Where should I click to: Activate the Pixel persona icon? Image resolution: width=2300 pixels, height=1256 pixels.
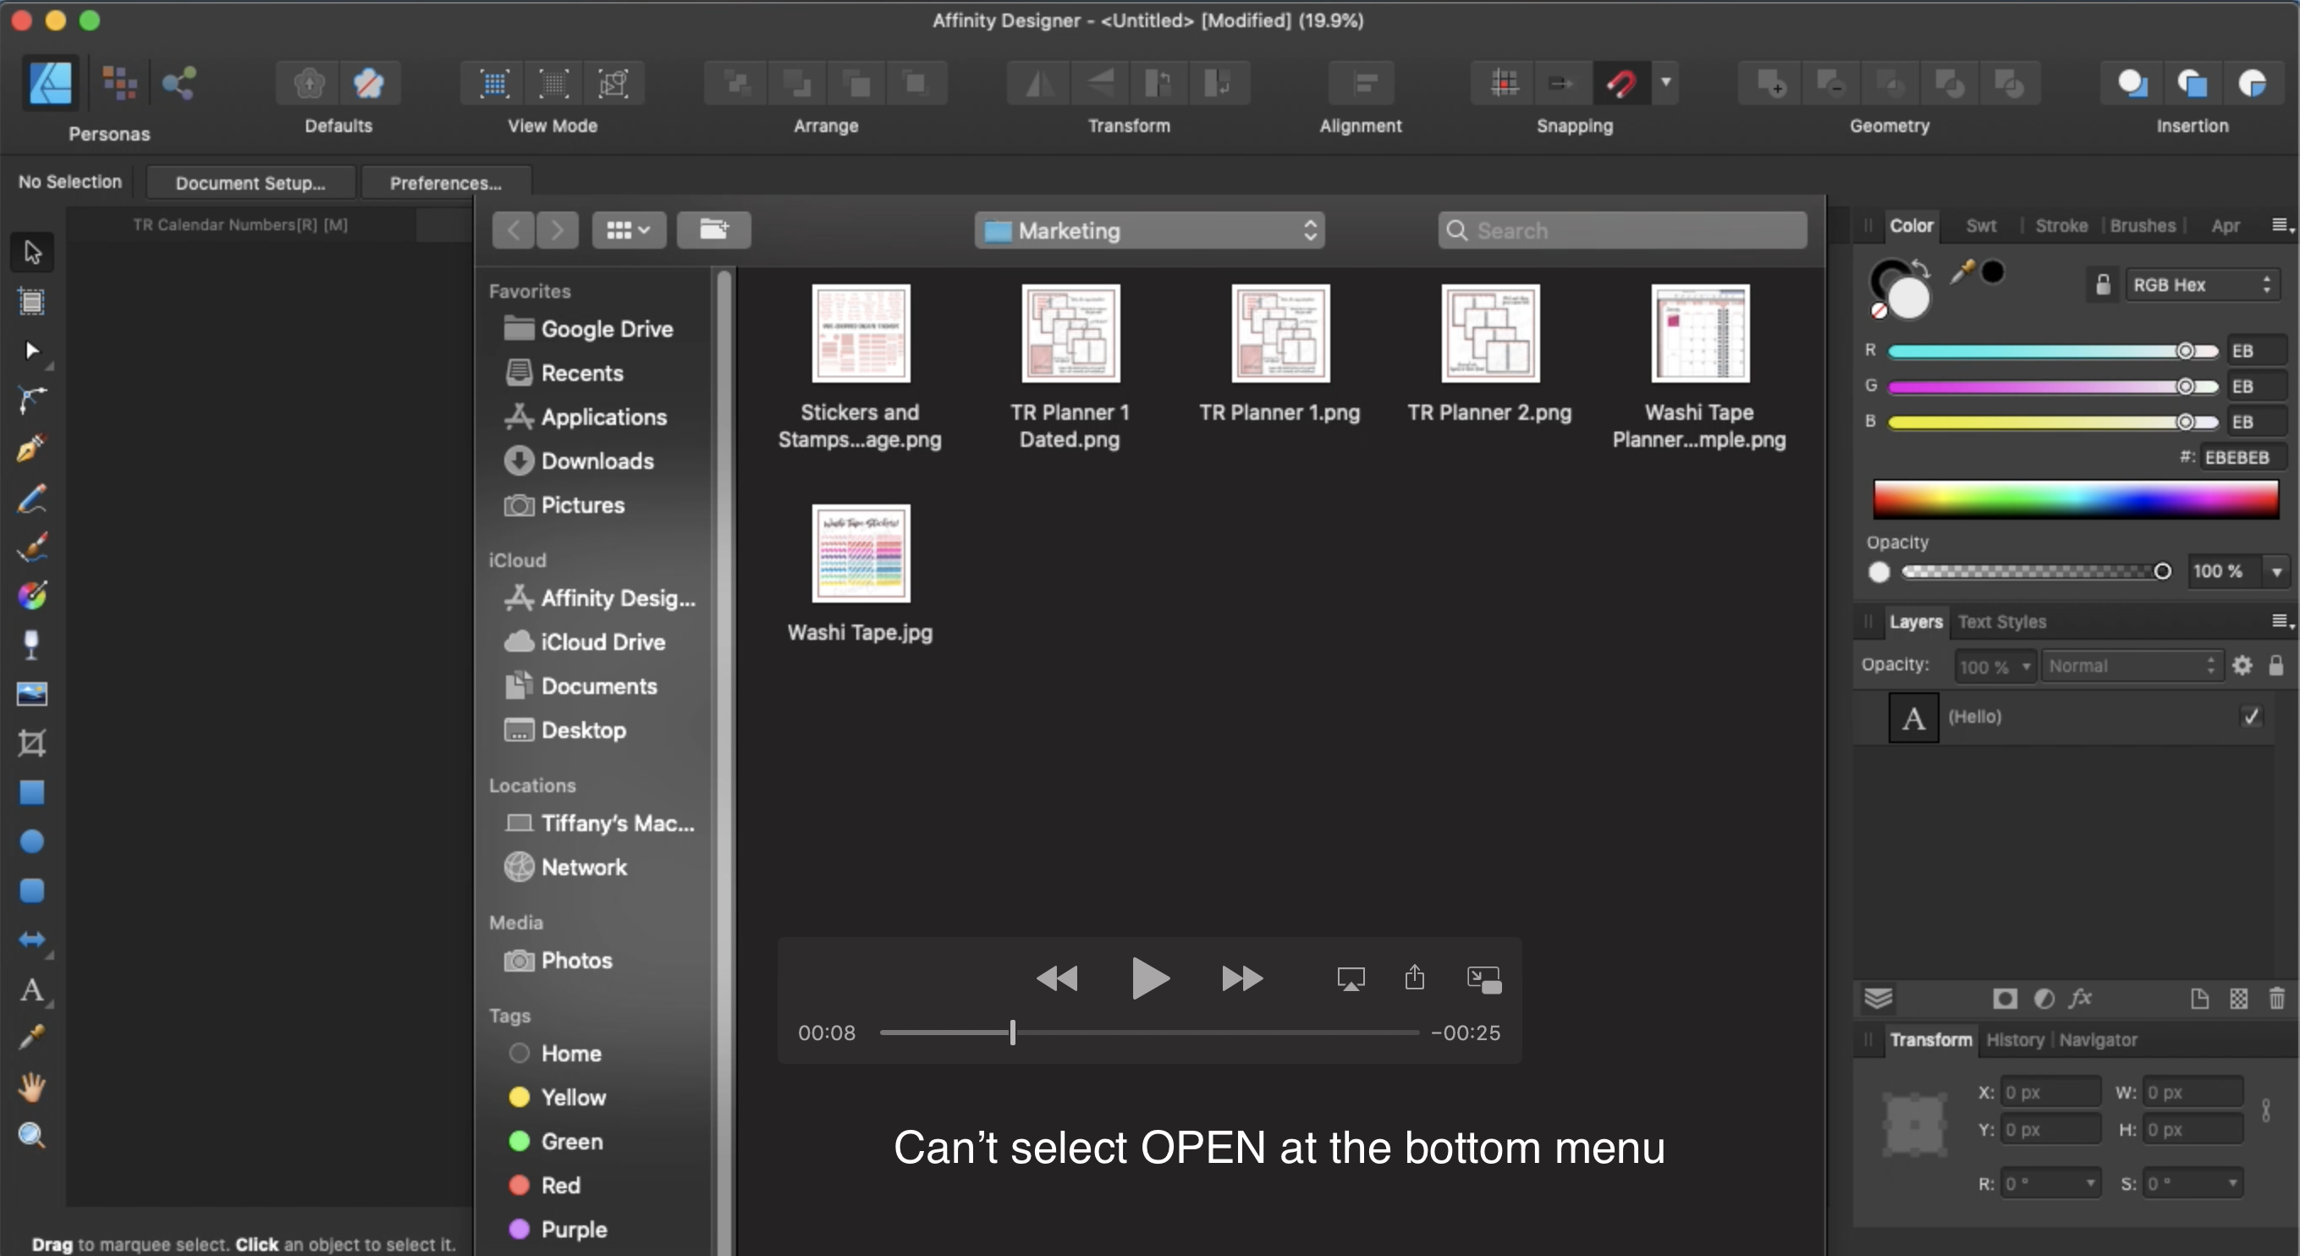coord(118,84)
